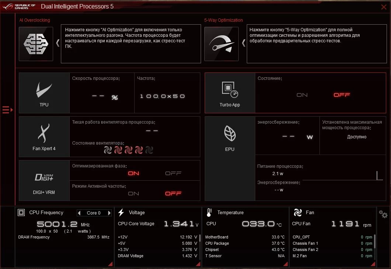Click the DRAM Frequency row
Image resolution: width=391 pixels, height=269 pixels.
pos(64,237)
